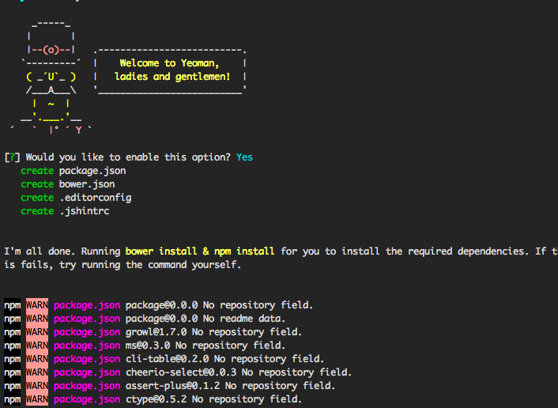Image resolution: width=558 pixels, height=408 pixels.
Task: Click the magenta package.json on ms@0.3.0 line
Action: point(87,346)
